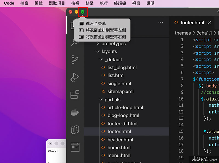The width and height of the screenshot is (219, 163).
Task: Open menu.html in the explorer
Action: [126, 156]
